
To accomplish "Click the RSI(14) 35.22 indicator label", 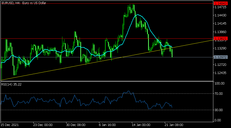I will (x=11, y=84).
